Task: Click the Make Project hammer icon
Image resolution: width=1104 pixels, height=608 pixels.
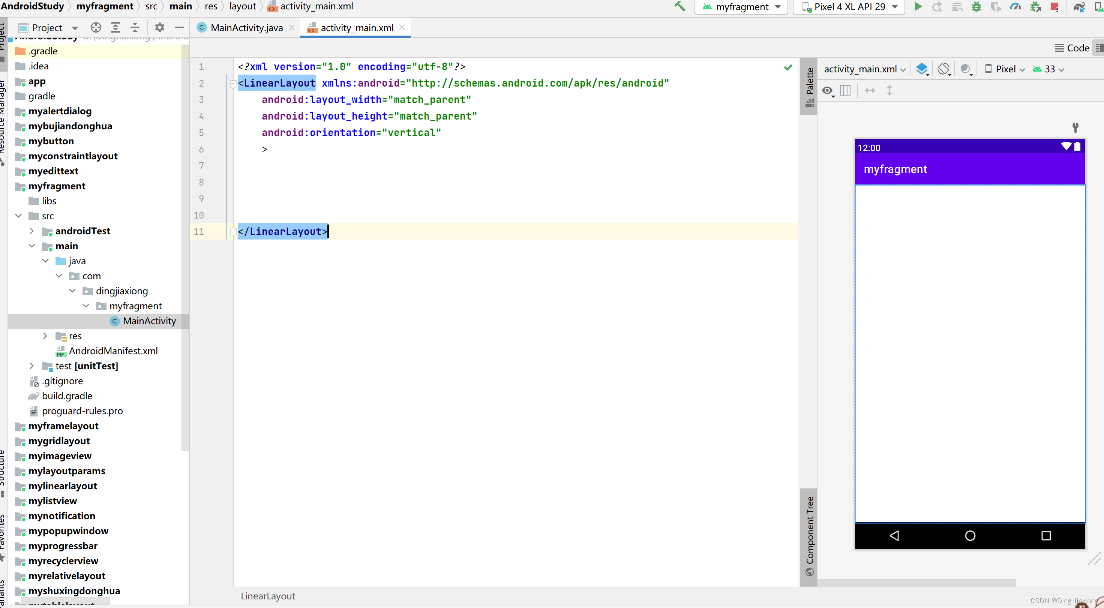Action: tap(680, 7)
